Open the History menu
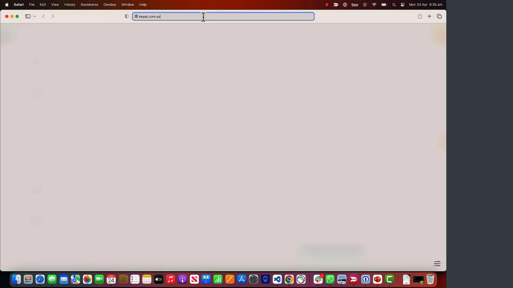The width and height of the screenshot is (513, 288). pos(70,4)
